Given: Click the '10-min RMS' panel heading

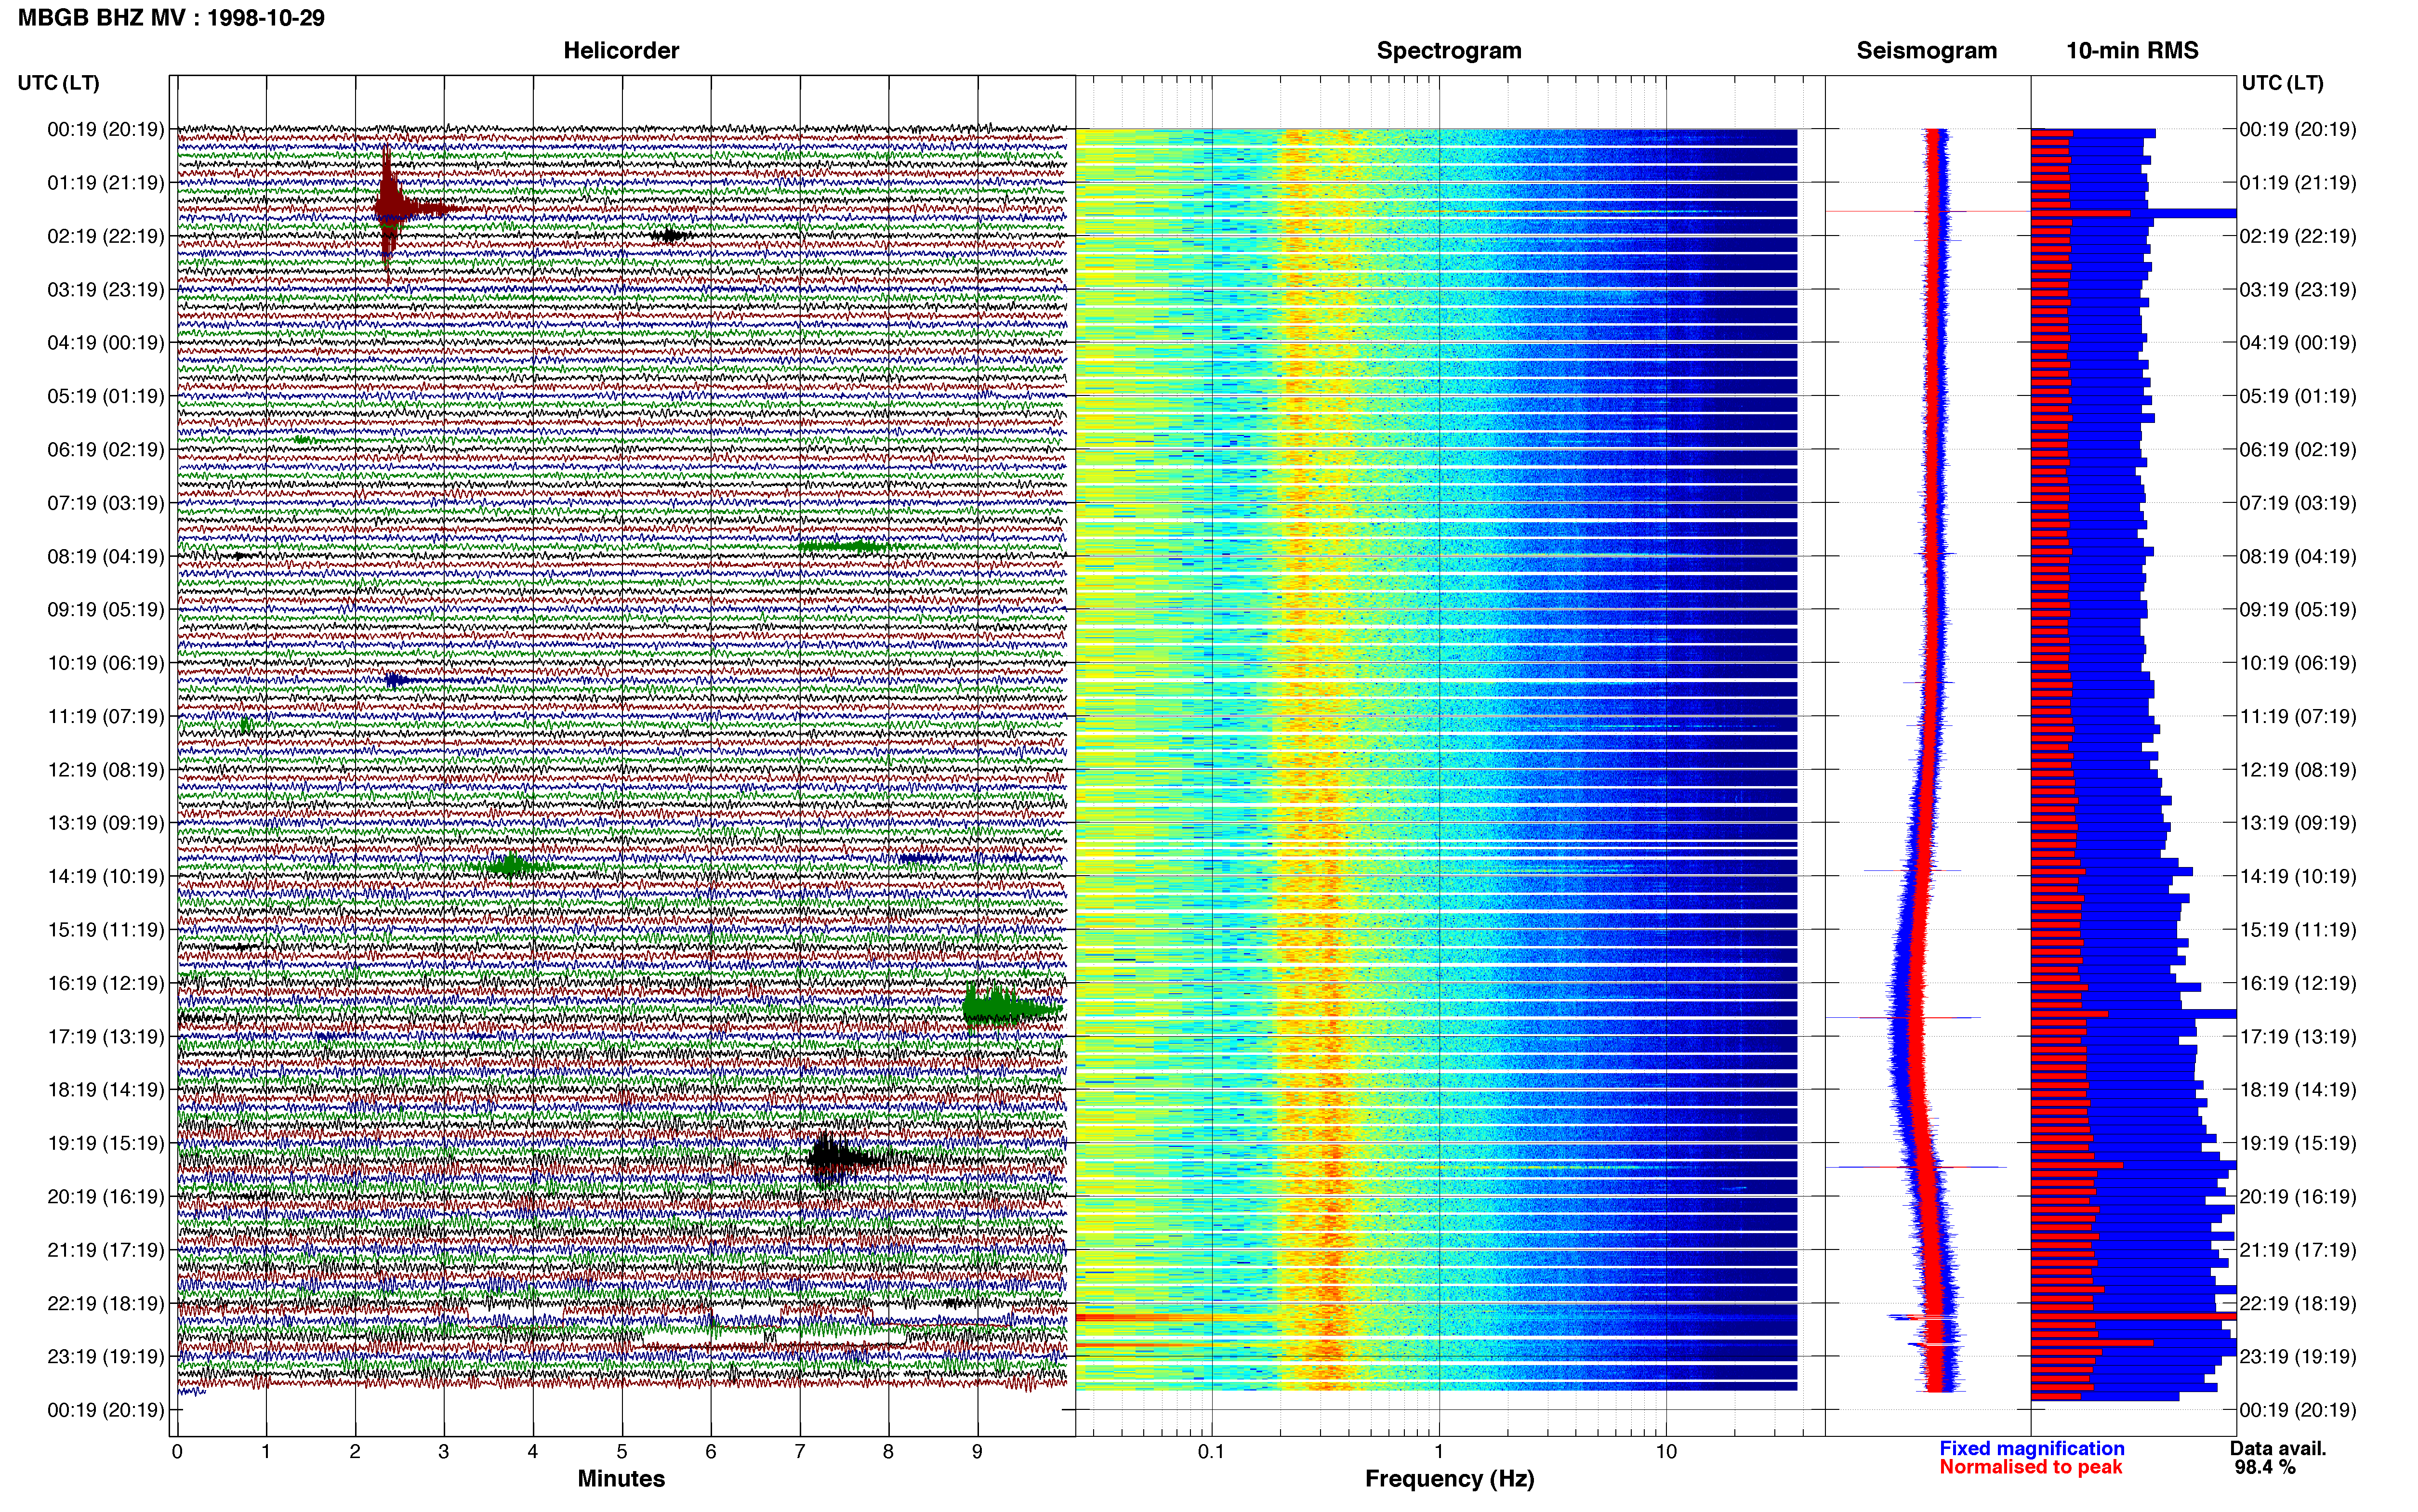Looking at the screenshot, I should (2132, 50).
